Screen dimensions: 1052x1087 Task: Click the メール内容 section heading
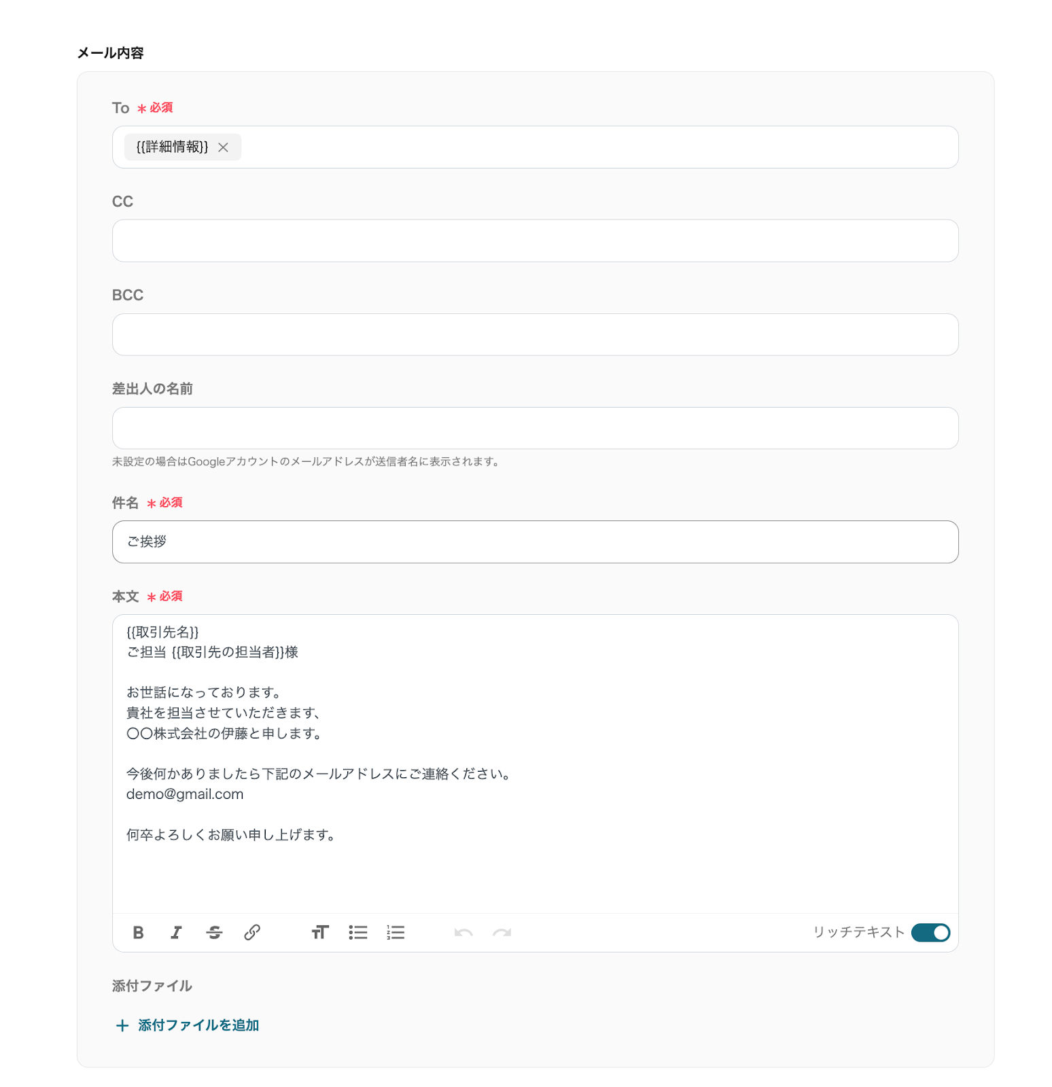click(111, 53)
